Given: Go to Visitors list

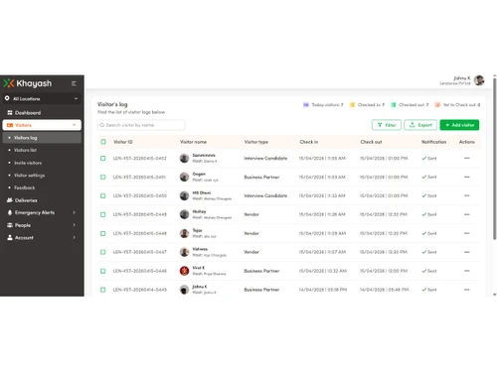Looking at the screenshot, I should tap(25, 150).
